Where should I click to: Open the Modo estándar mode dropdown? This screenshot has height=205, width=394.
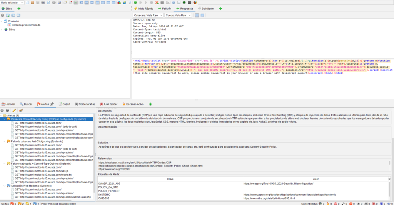(x=12, y=3)
